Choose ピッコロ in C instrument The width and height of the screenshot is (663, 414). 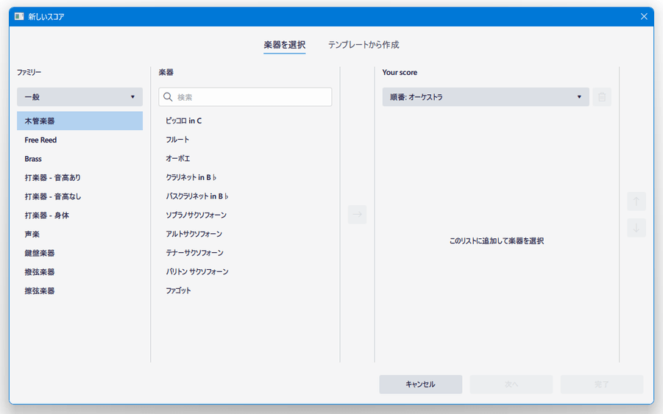click(245, 121)
